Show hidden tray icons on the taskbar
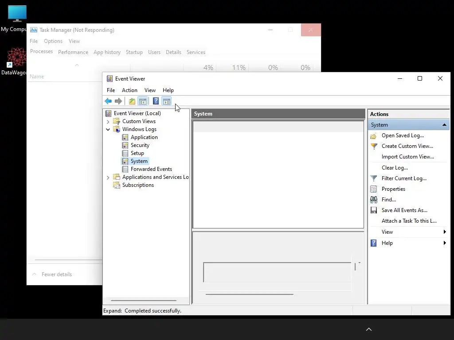Screen dimensions: 454x340 (369, 329)
